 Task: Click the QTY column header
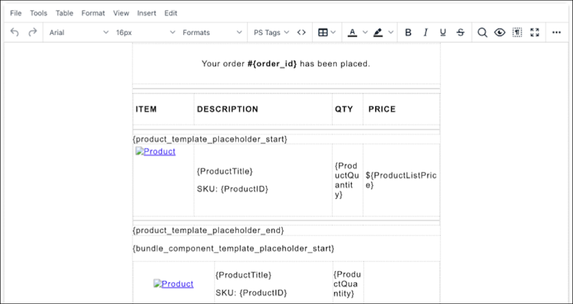344,109
